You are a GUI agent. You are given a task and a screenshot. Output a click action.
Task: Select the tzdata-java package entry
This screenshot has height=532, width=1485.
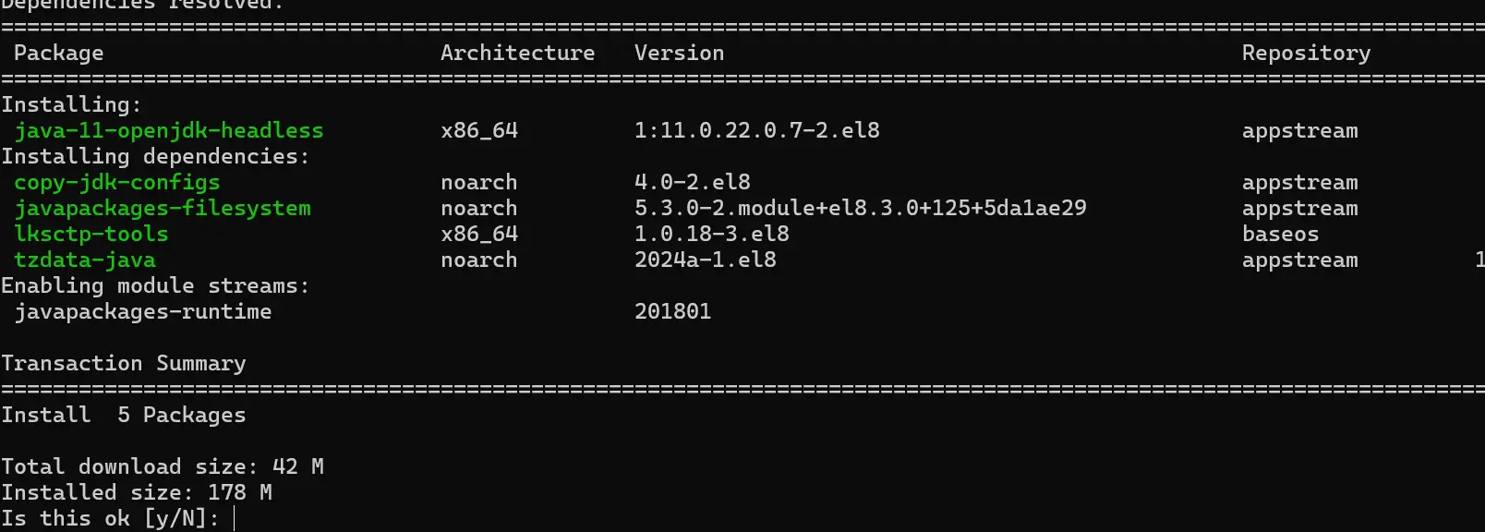pos(85,260)
